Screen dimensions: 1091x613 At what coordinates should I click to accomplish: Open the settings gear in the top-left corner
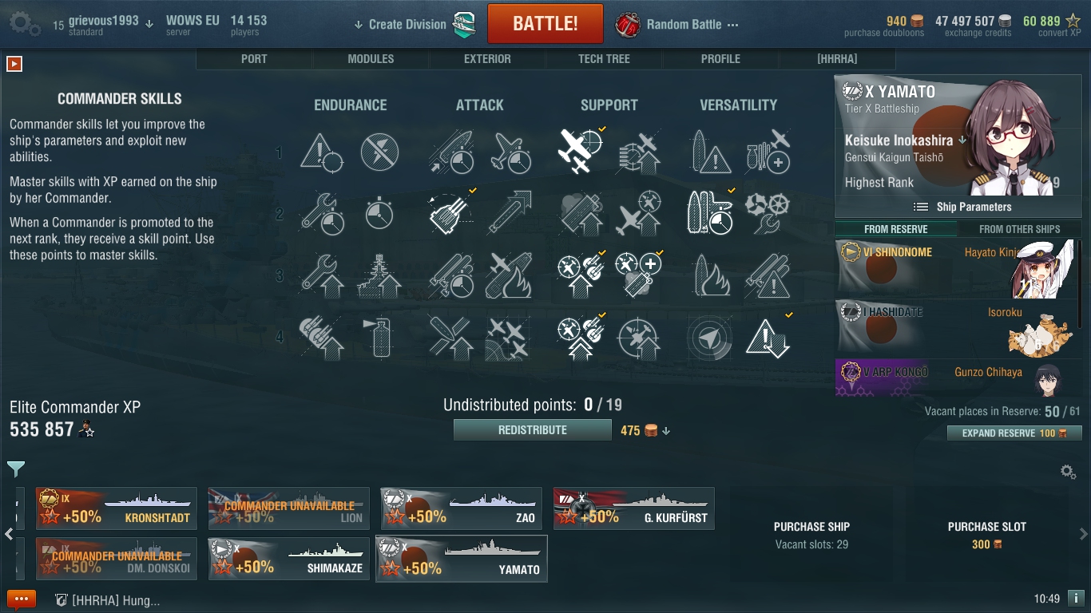[x=24, y=23]
